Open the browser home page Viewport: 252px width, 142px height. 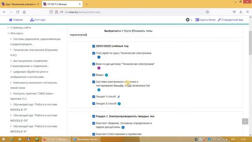(24, 12)
